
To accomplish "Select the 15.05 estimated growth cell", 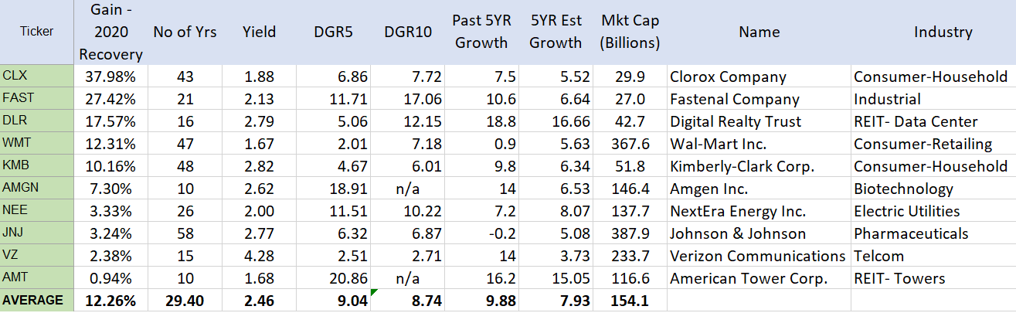I will coord(557,278).
